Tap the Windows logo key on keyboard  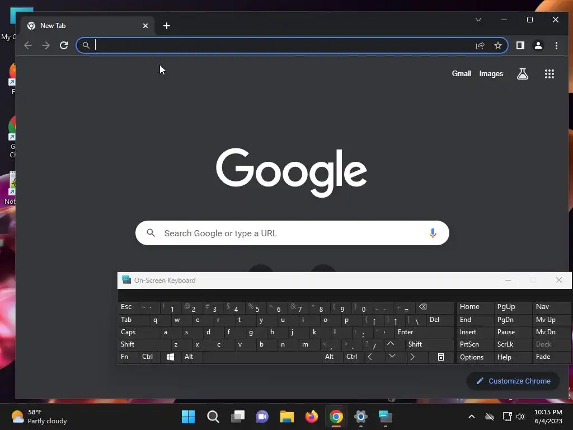coord(170,357)
